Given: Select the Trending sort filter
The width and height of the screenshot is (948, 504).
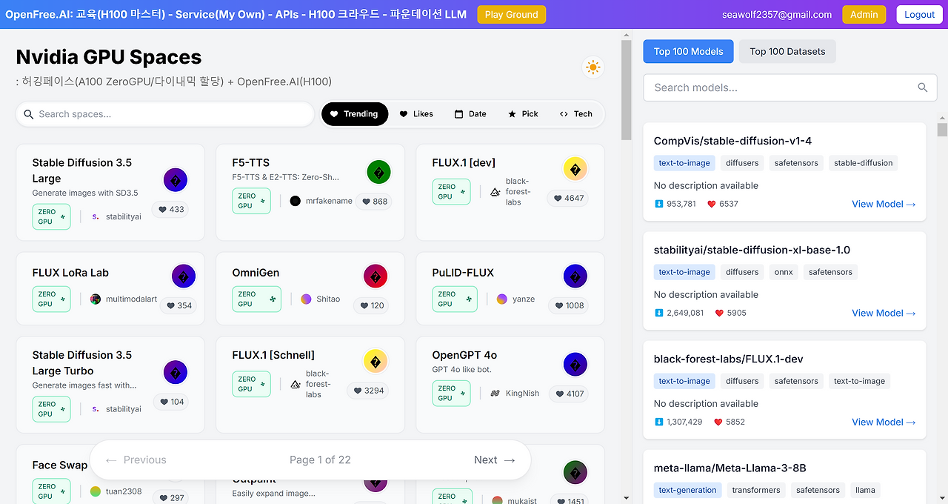Looking at the screenshot, I should pos(355,114).
